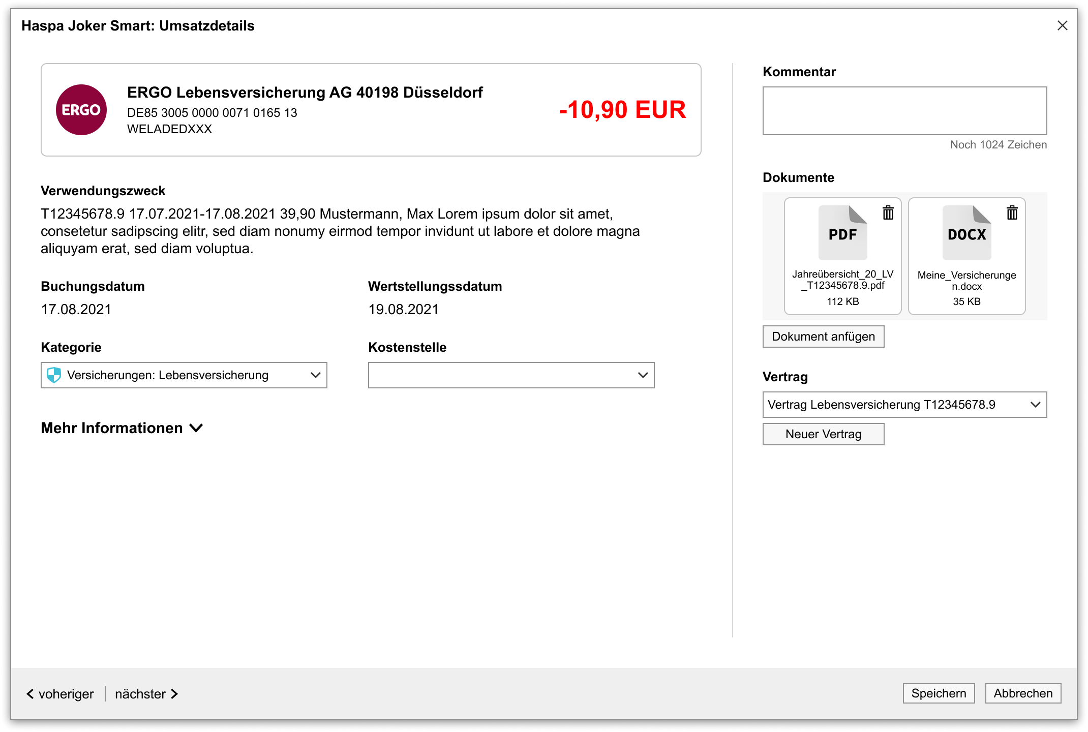Save changes with the Speichern button
Image resolution: width=1088 pixels, height=732 pixels.
(939, 693)
